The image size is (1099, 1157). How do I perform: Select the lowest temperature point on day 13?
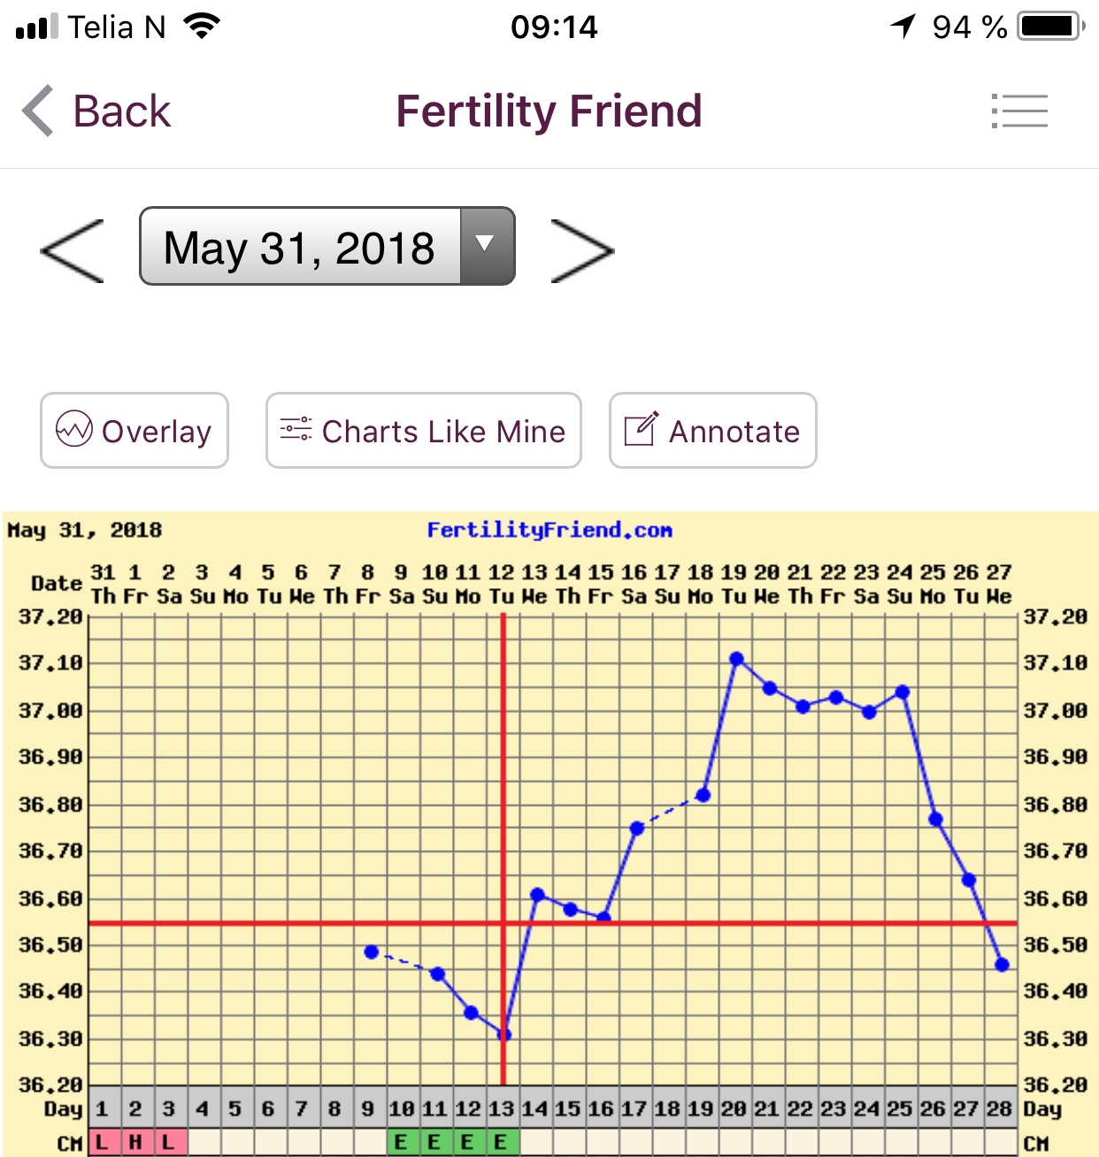click(x=504, y=1034)
